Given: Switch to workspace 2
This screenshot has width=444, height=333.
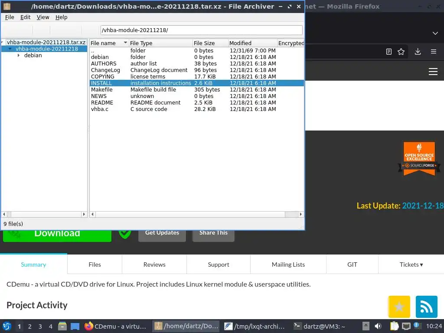Looking at the screenshot, I should coord(30,326).
